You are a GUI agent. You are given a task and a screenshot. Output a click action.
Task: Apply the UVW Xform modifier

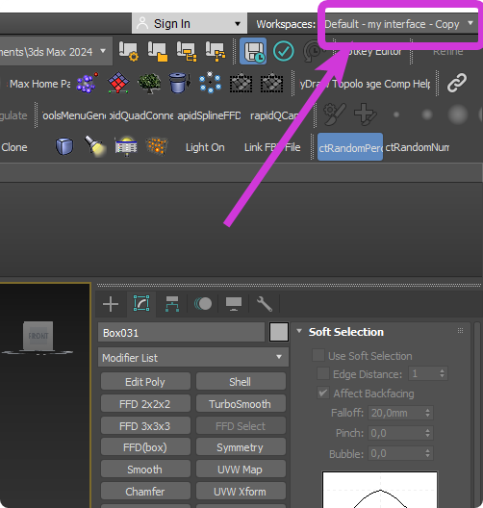pyautogui.click(x=241, y=491)
